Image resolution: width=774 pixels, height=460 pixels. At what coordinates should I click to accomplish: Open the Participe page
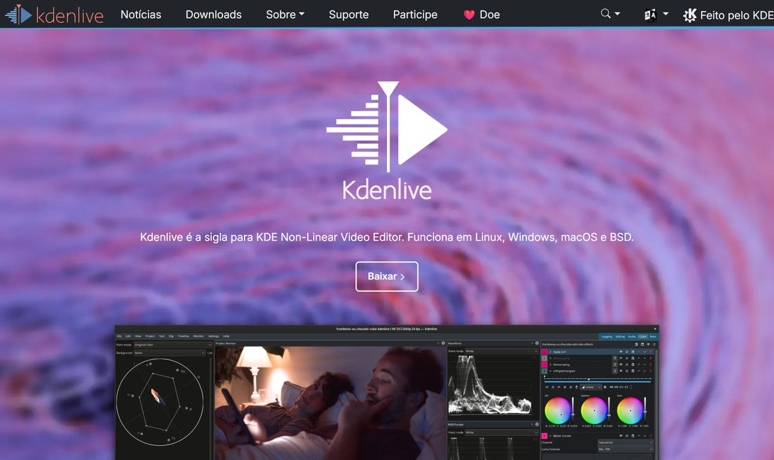415,14
